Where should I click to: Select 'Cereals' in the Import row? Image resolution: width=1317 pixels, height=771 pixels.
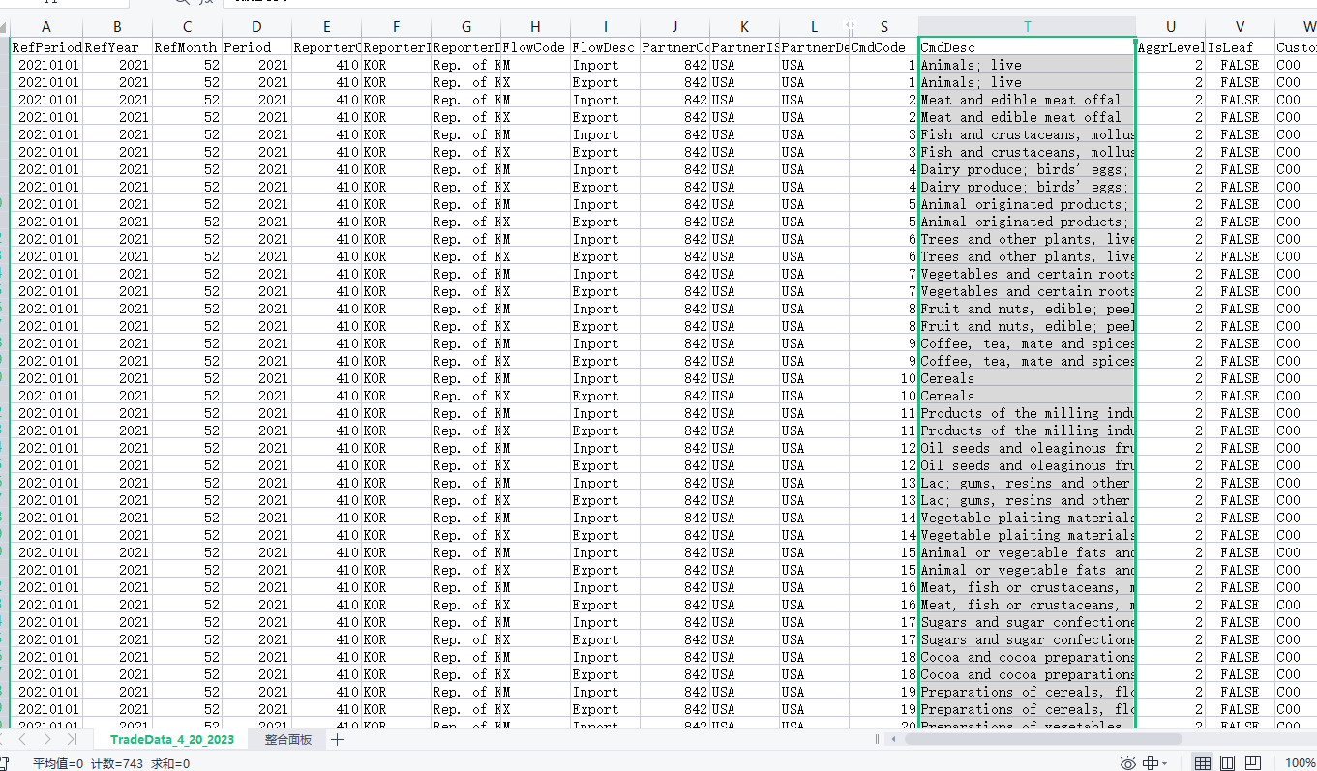1027,378
